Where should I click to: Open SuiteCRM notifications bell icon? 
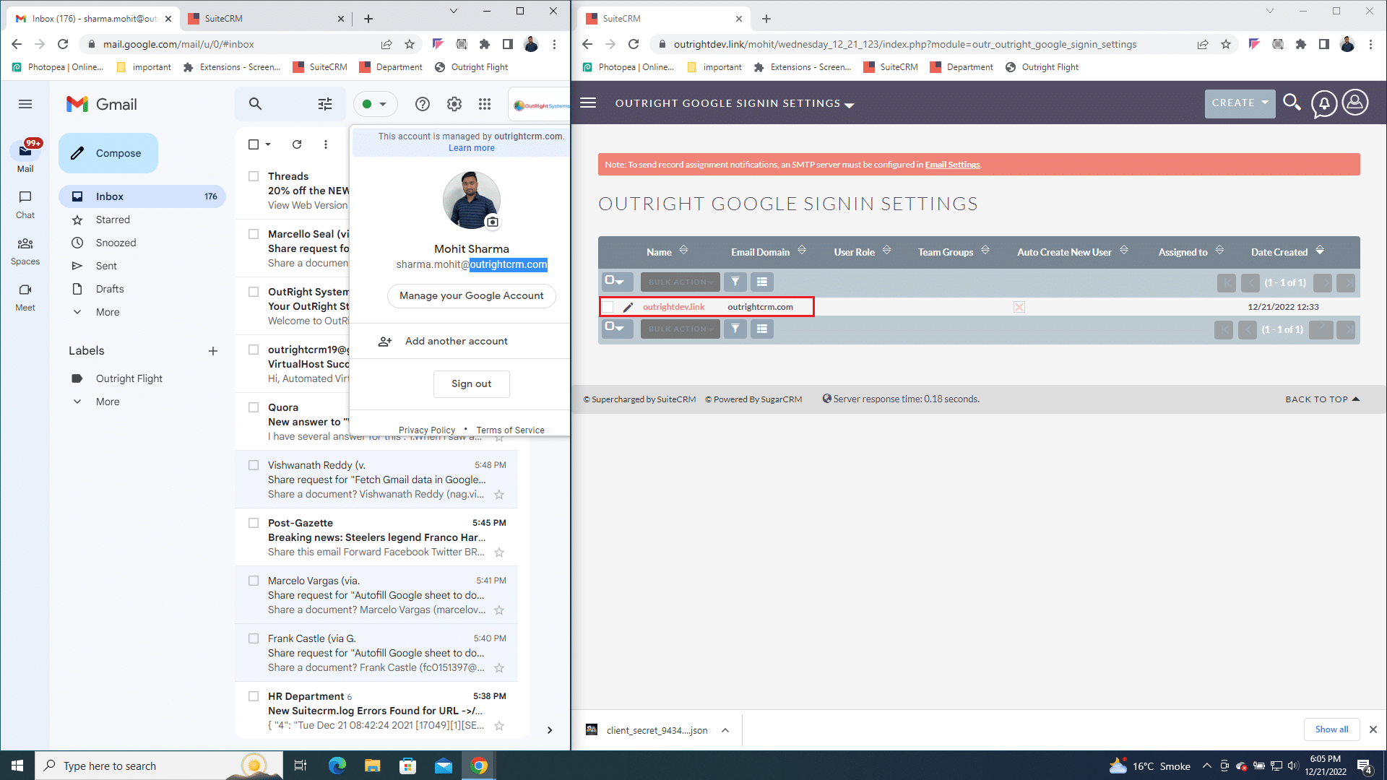[x=1324, y=103]
